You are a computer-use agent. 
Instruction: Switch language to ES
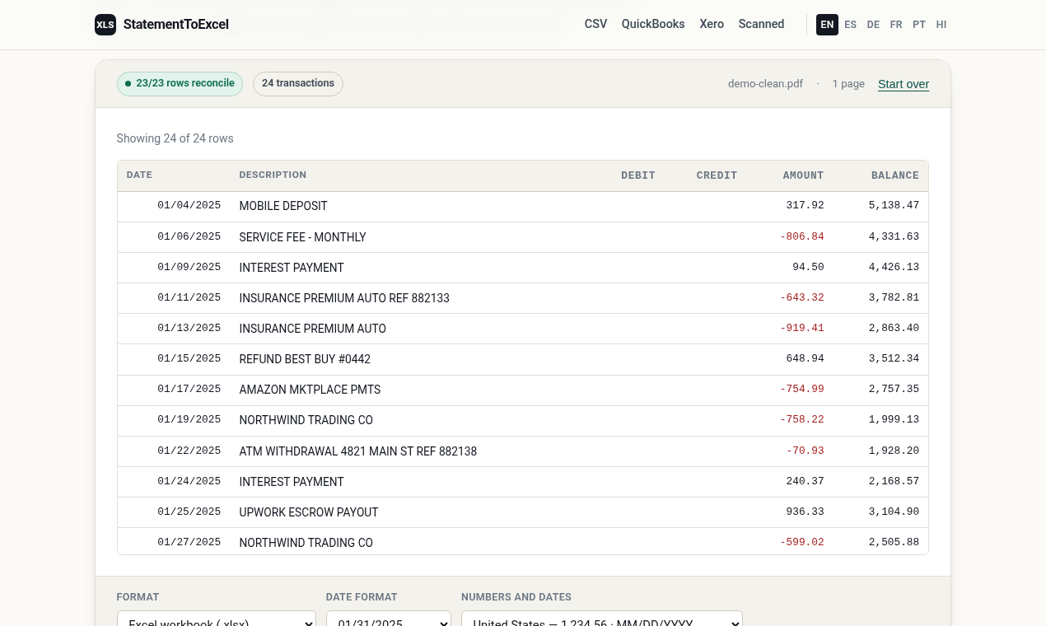pos(850,25)
